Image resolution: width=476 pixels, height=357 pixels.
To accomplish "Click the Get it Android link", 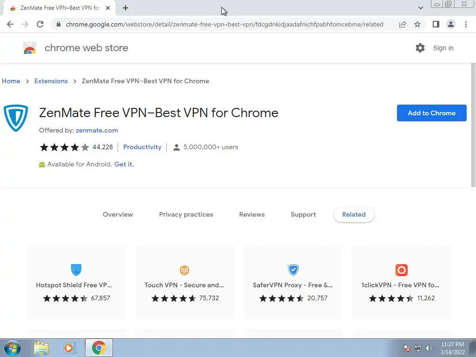I will [124, 164].
